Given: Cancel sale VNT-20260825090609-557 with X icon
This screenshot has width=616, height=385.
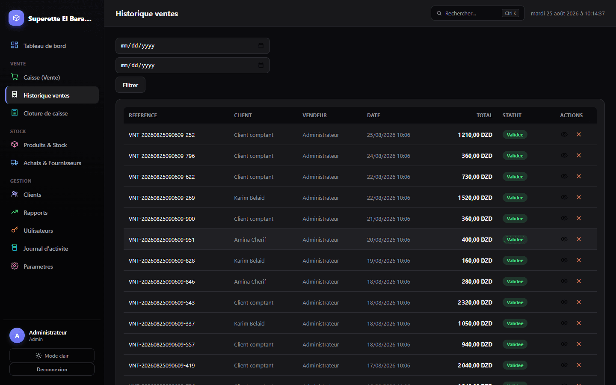Looking at the screenshot, I should [579, 344].
